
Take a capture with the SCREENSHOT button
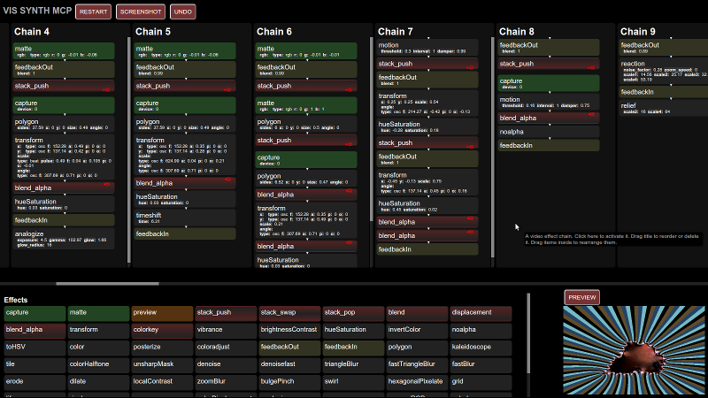(x=141, y=11)
